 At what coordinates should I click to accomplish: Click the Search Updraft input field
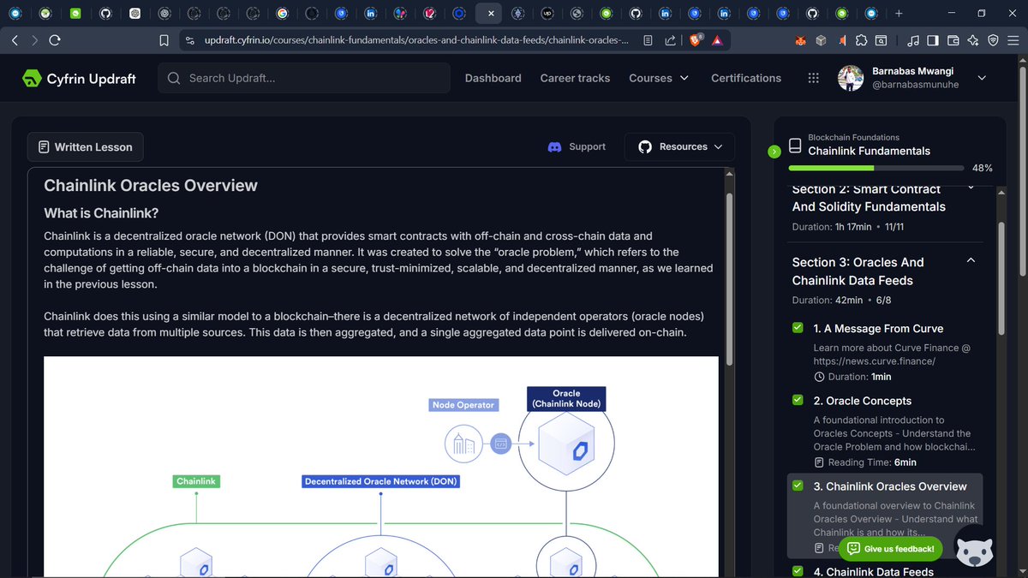tap(304, 78)
